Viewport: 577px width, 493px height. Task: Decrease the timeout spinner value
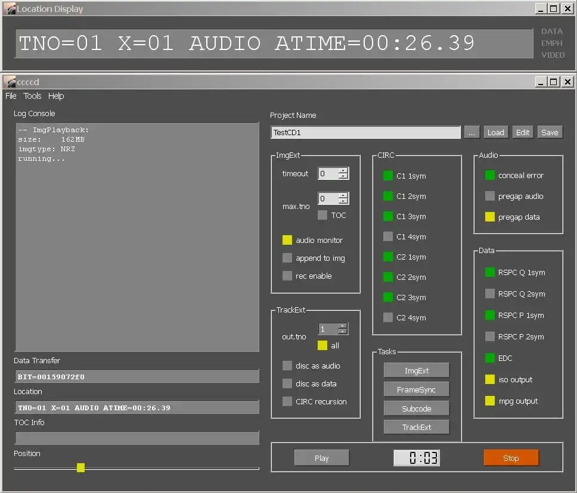pyautogui.click(x=343, y=176)
